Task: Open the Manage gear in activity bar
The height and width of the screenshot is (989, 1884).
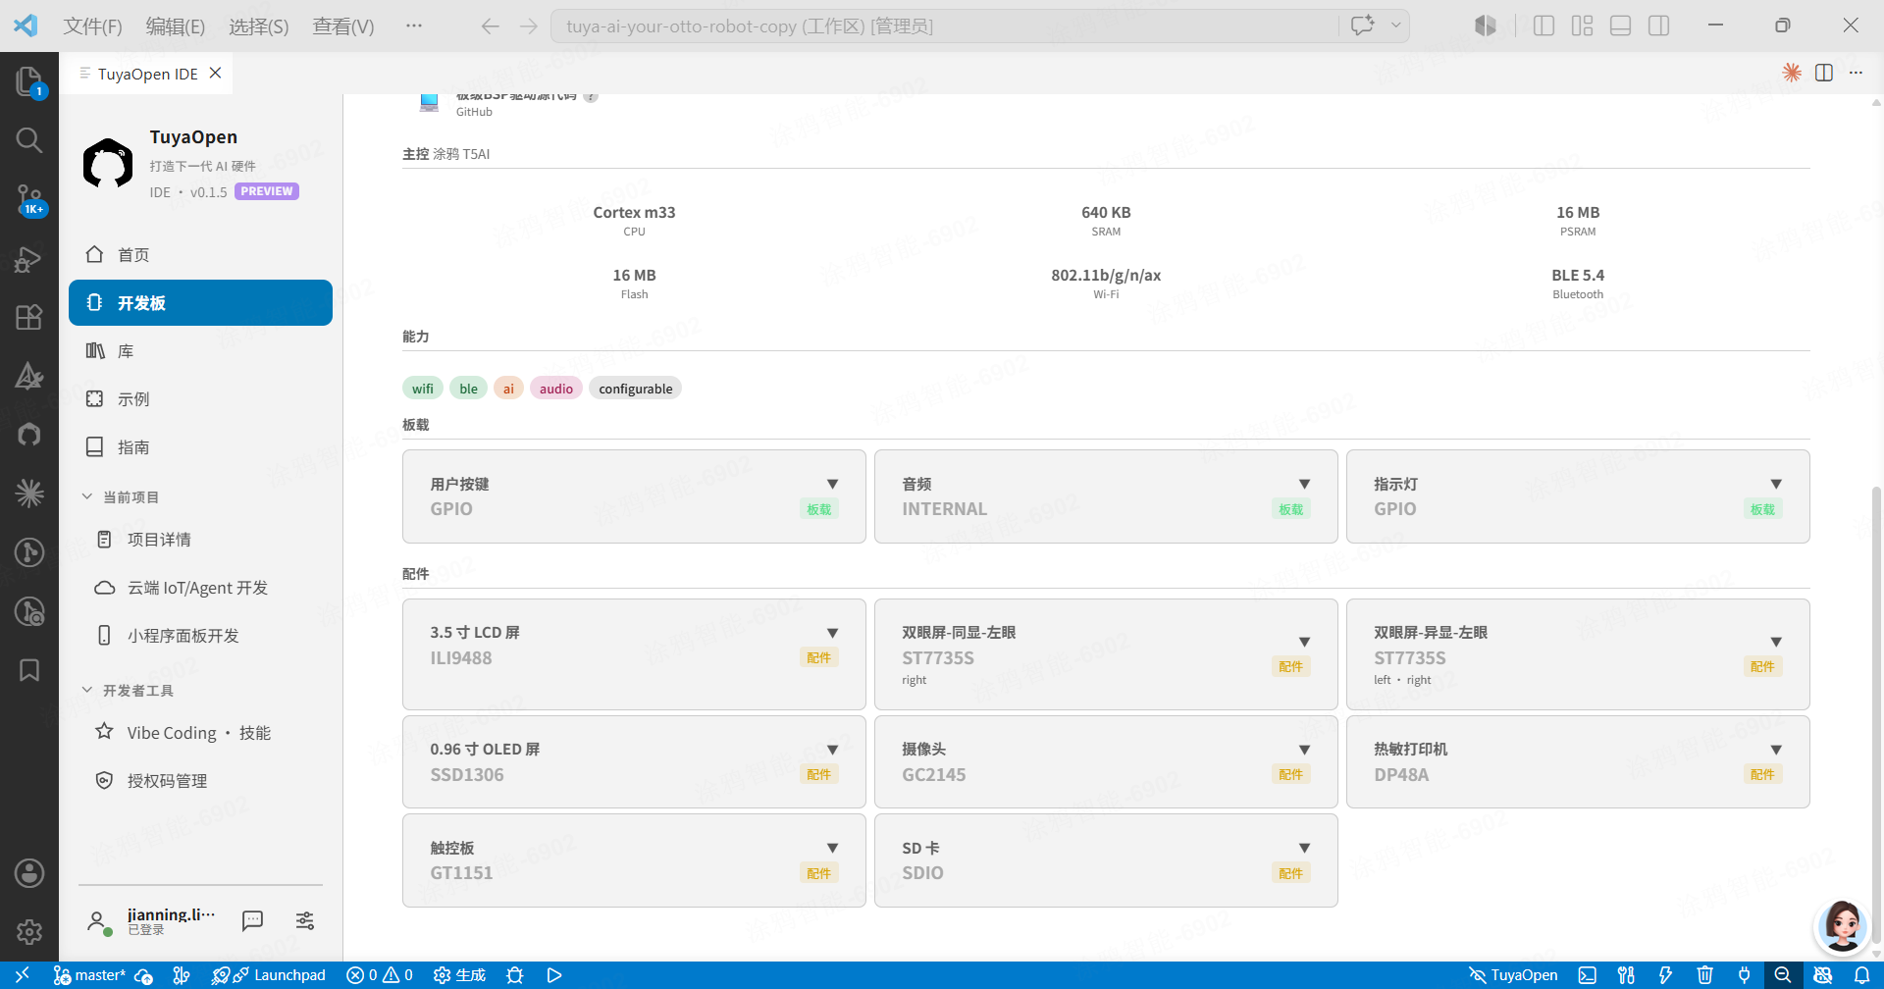Action: (x=29, y=931)
